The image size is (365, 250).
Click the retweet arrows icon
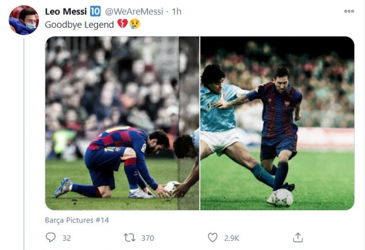tap(129, 237)
